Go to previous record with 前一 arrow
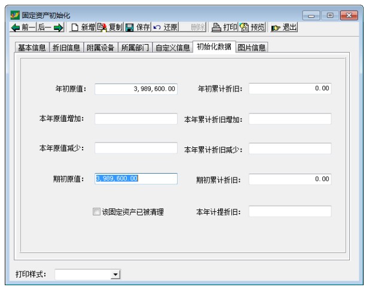Image resolution: width=369 pixels, height=290 pixels. point(23,27)
